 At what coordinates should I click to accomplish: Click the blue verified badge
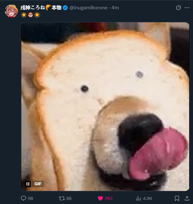point(65,8)
